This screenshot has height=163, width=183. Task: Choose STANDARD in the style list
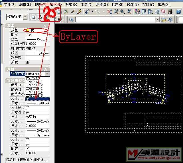[x=32, y=78]
